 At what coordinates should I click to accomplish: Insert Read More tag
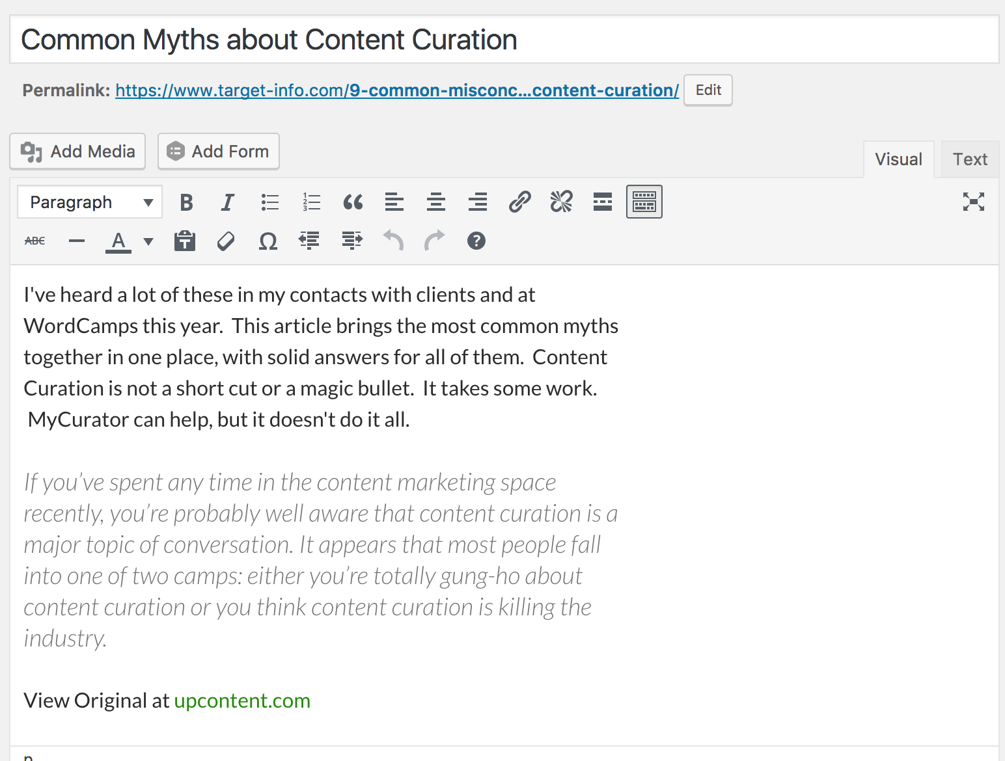(603, 202)
